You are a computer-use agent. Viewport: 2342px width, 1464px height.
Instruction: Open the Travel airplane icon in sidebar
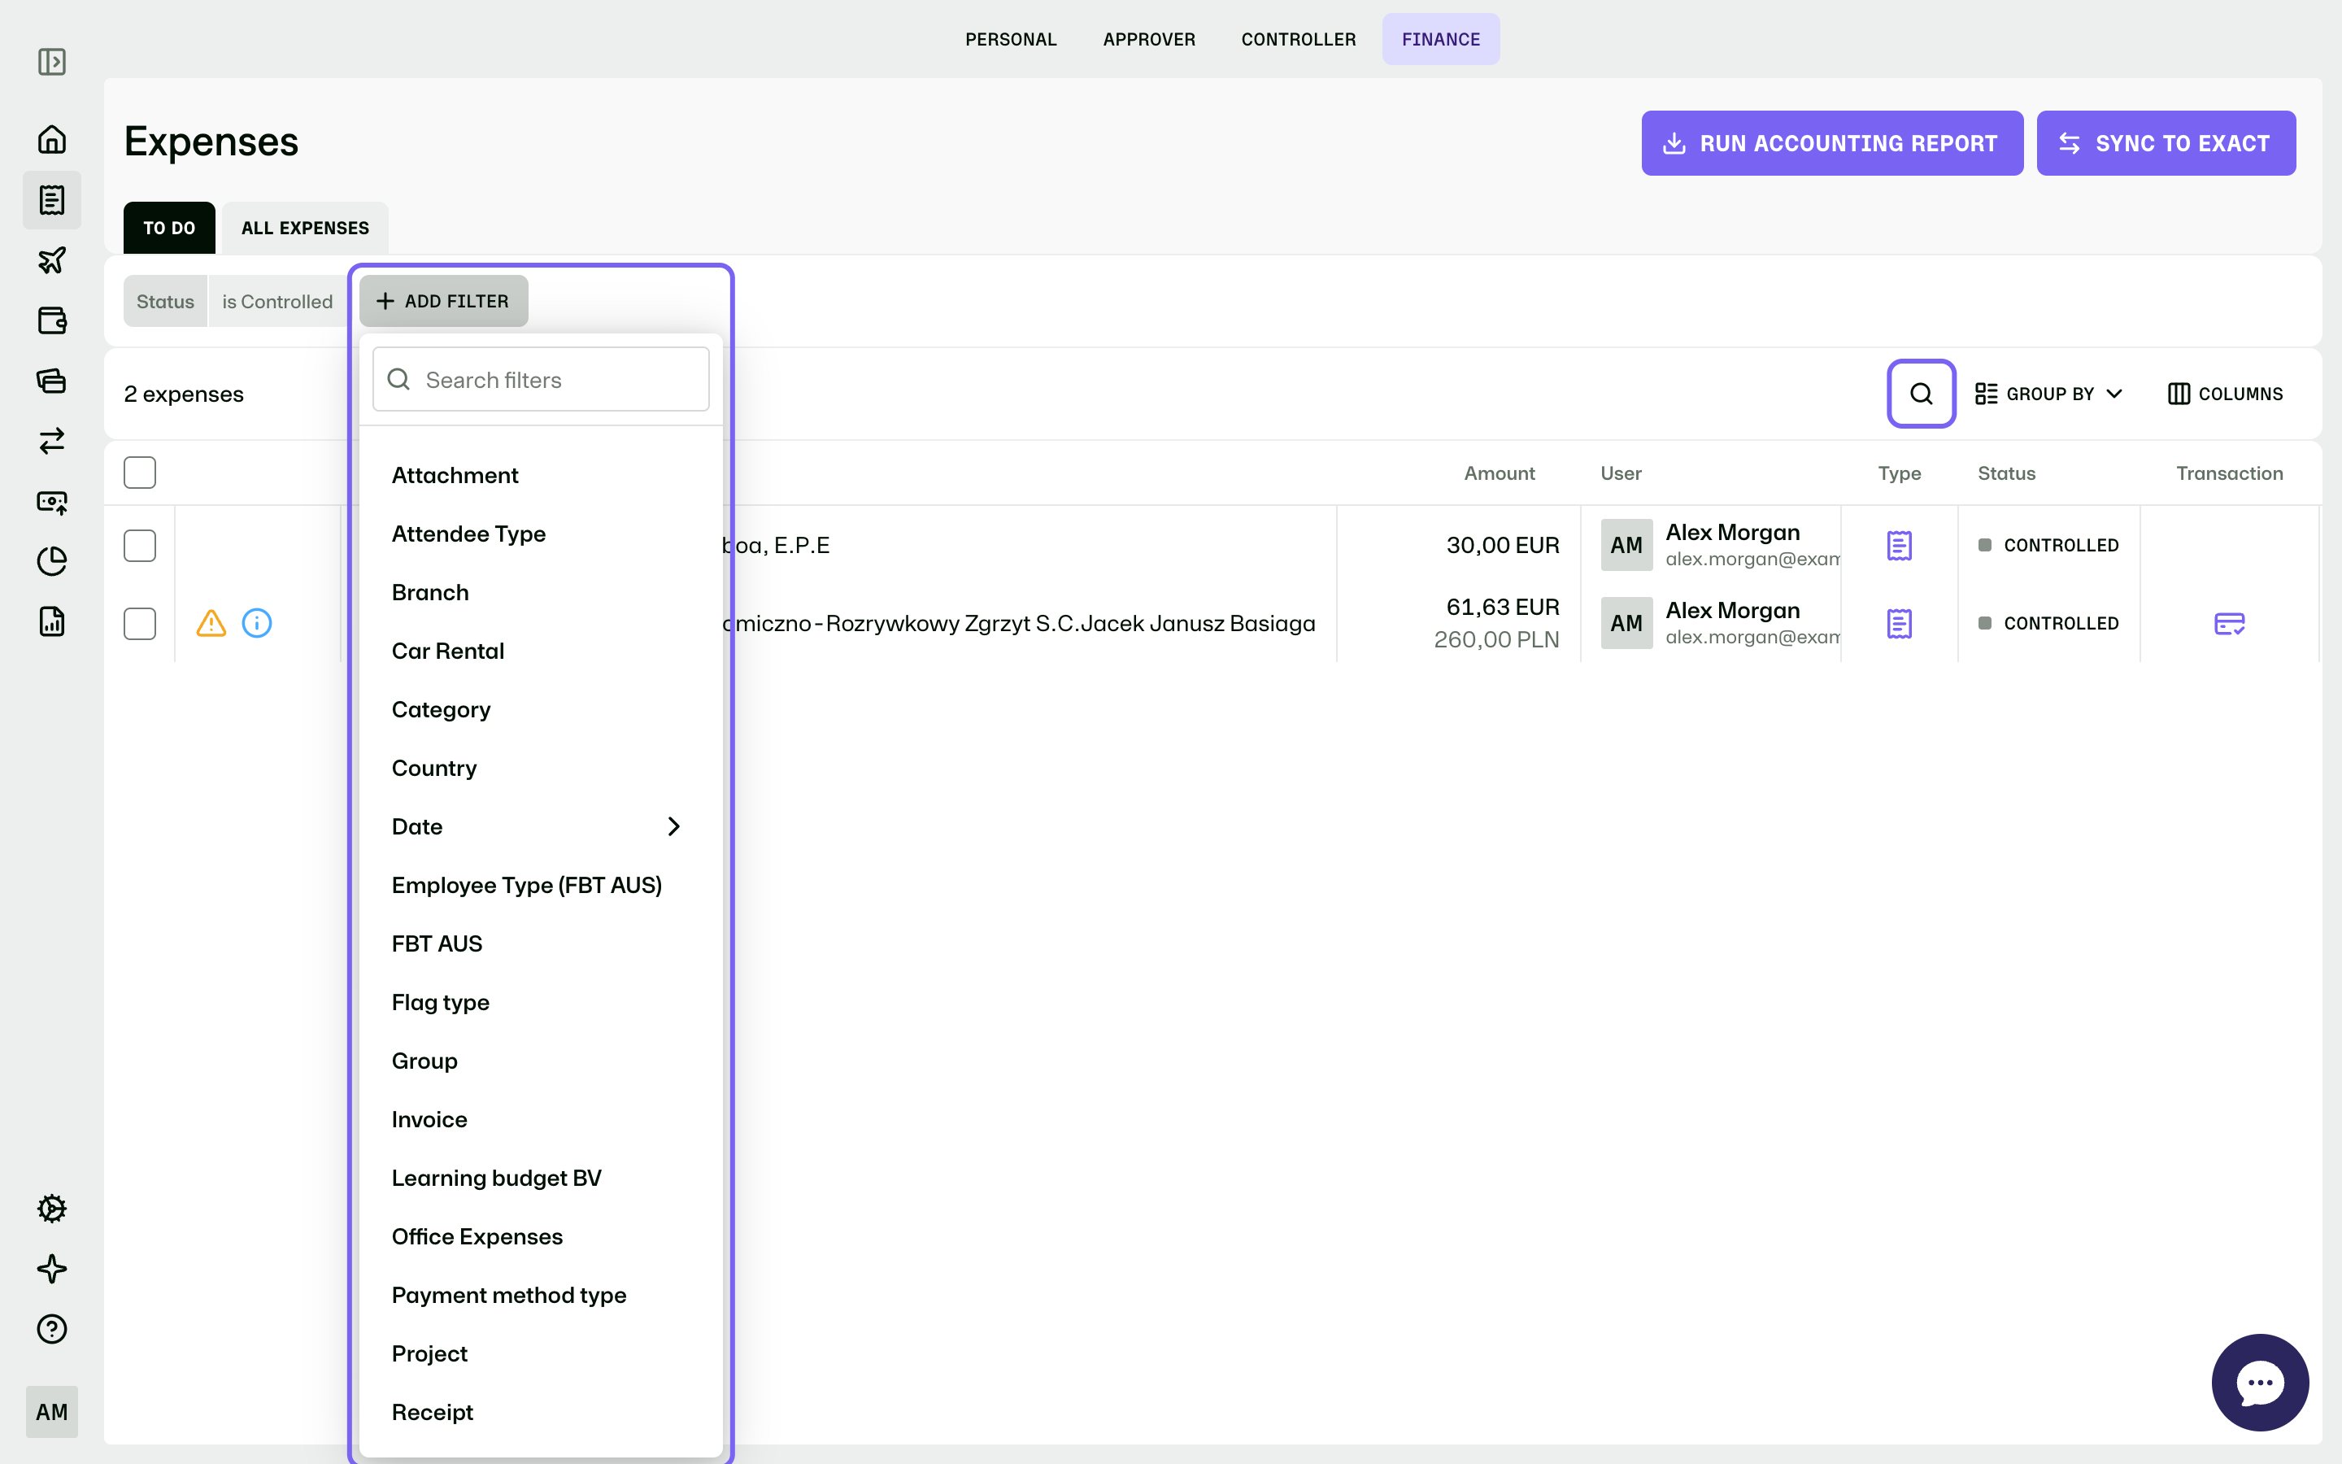coord(52,259)
